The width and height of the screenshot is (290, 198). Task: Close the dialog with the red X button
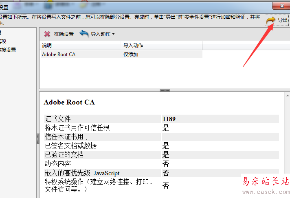[281, 6]
